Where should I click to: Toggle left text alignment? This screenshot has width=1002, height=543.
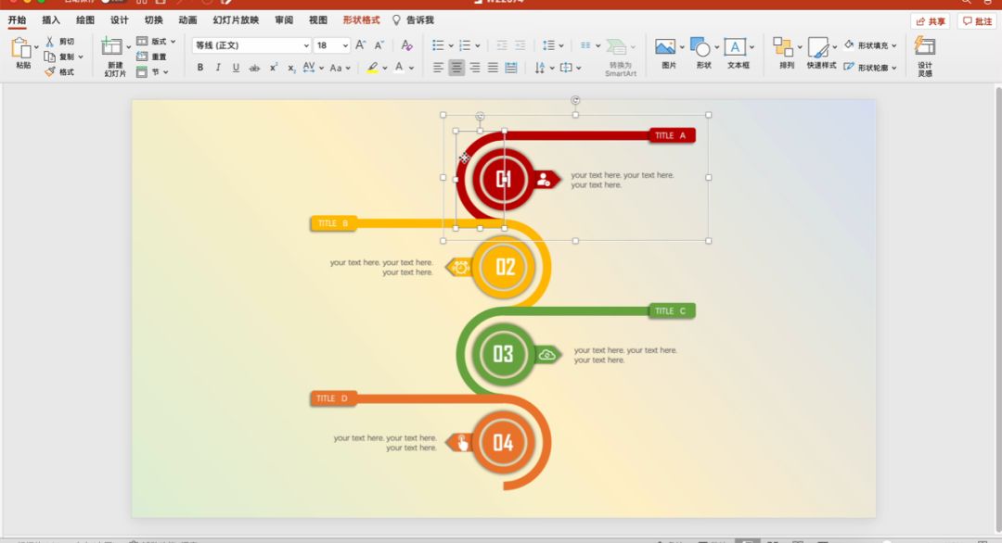(x=438, y=67)
